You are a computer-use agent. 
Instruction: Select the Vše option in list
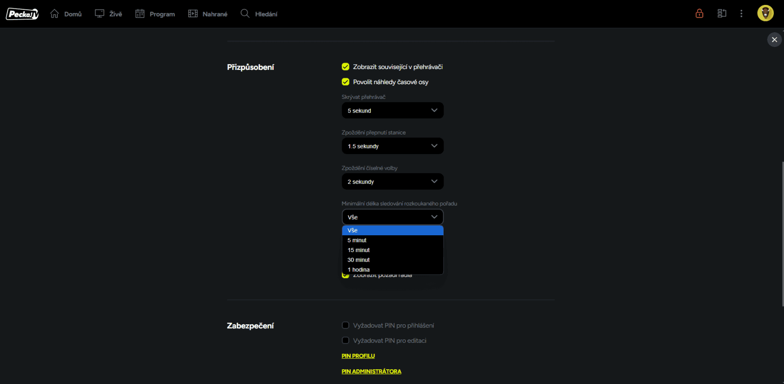tap(392, 230)
